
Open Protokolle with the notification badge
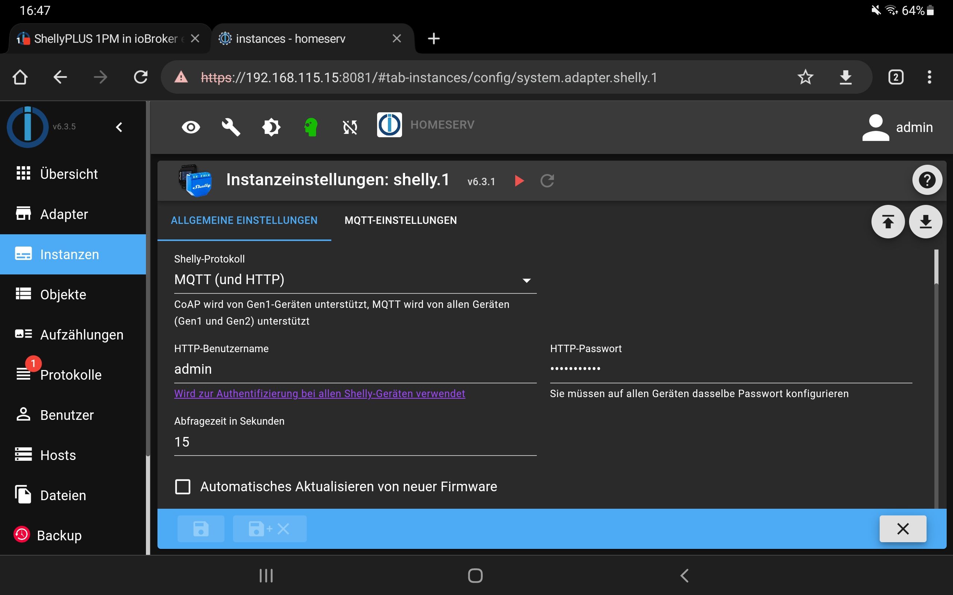(73, 374)
